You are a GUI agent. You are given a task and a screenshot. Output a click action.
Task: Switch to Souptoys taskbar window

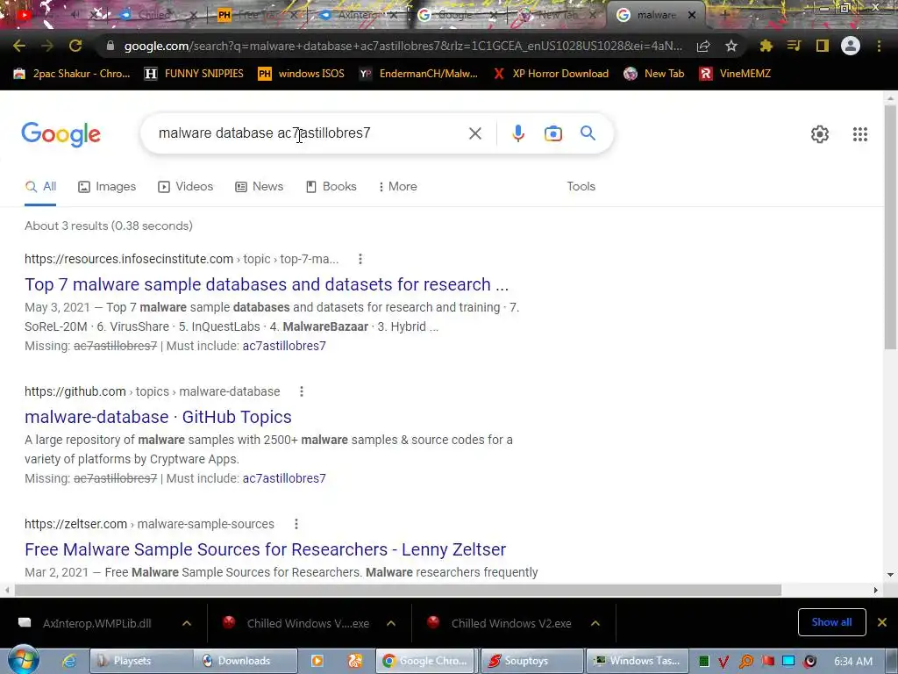point(531,661)
